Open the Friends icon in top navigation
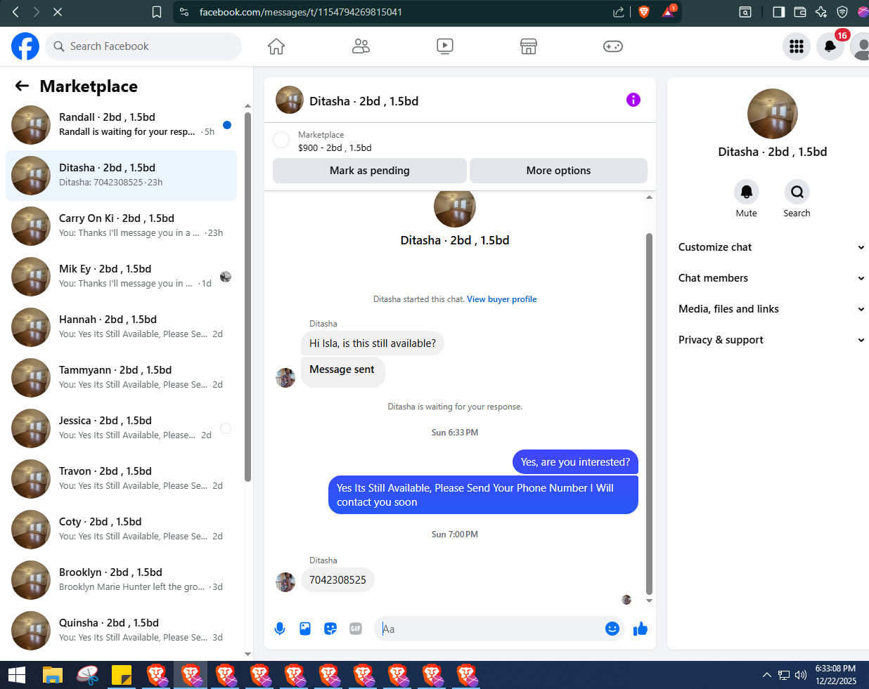The image size is (869, 689). click(x=361, y=46)
